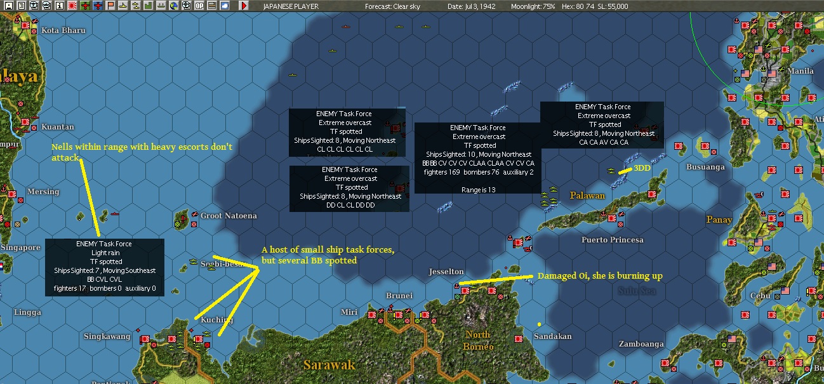The height and width of the screenshot is (384, 824).
Task: Click the Sandakan base name label
Action: [552, 336]
